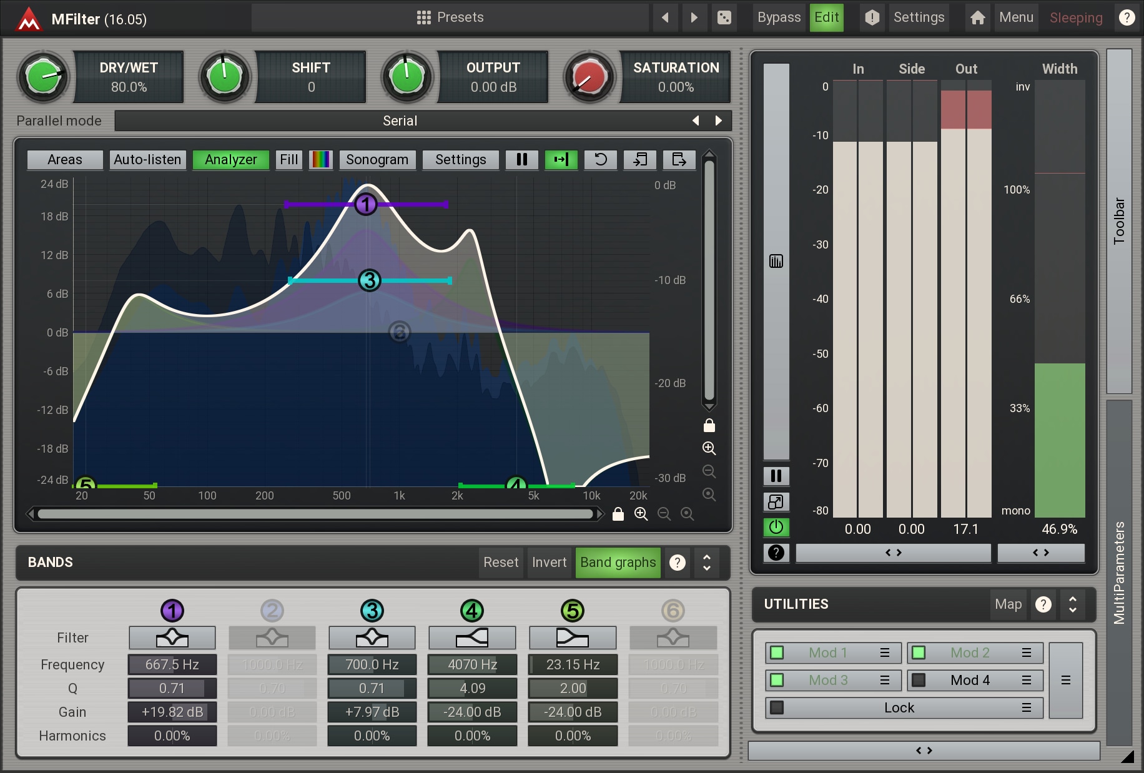Click the Shift knob
The width and height of the screenshot is (1144, 773).
pyautogui.click(x=225, y=77)
